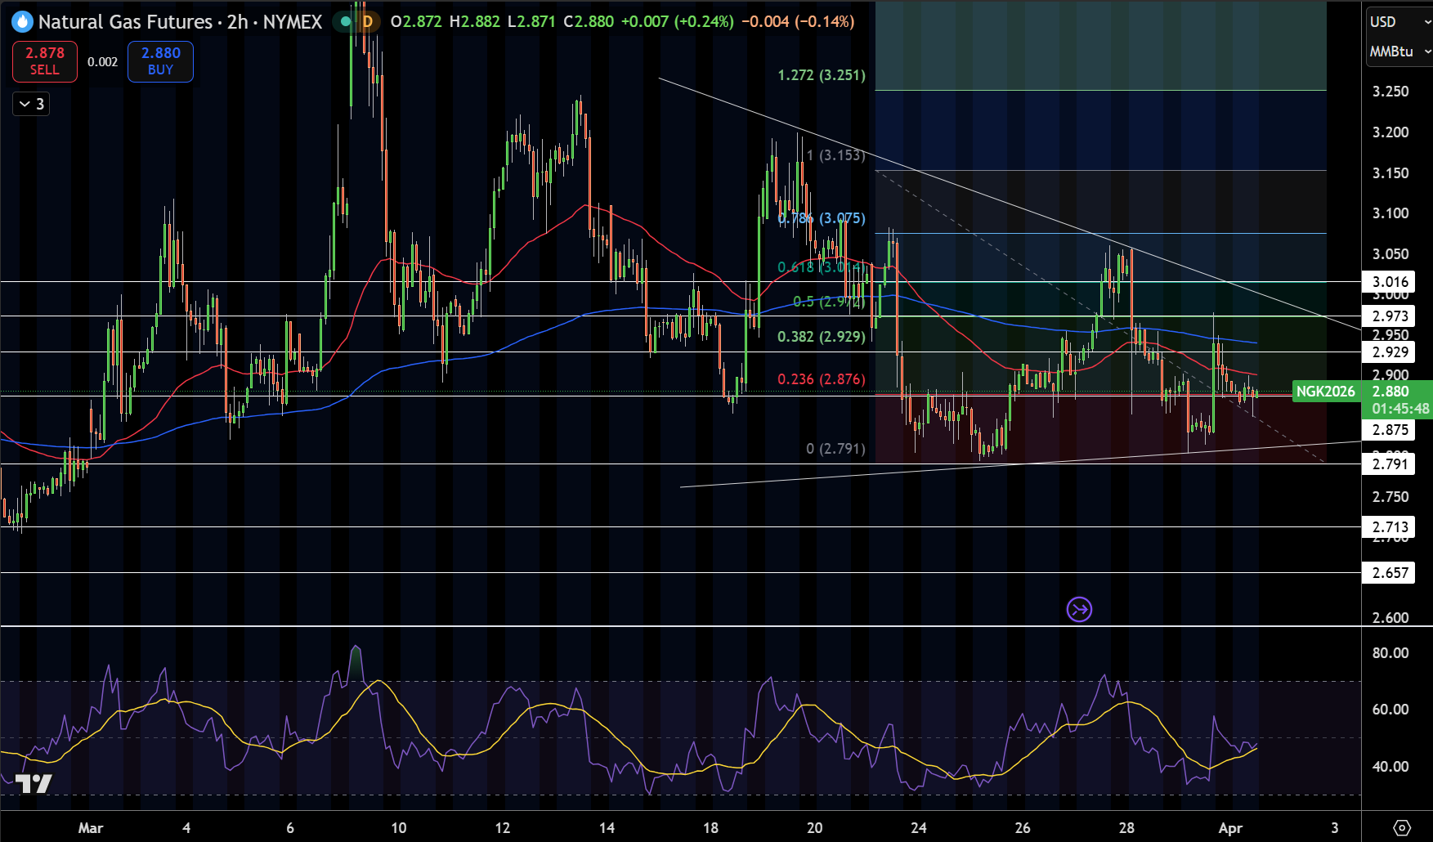Select the 0 (2.791) Fibonacci label

point(835,449)
